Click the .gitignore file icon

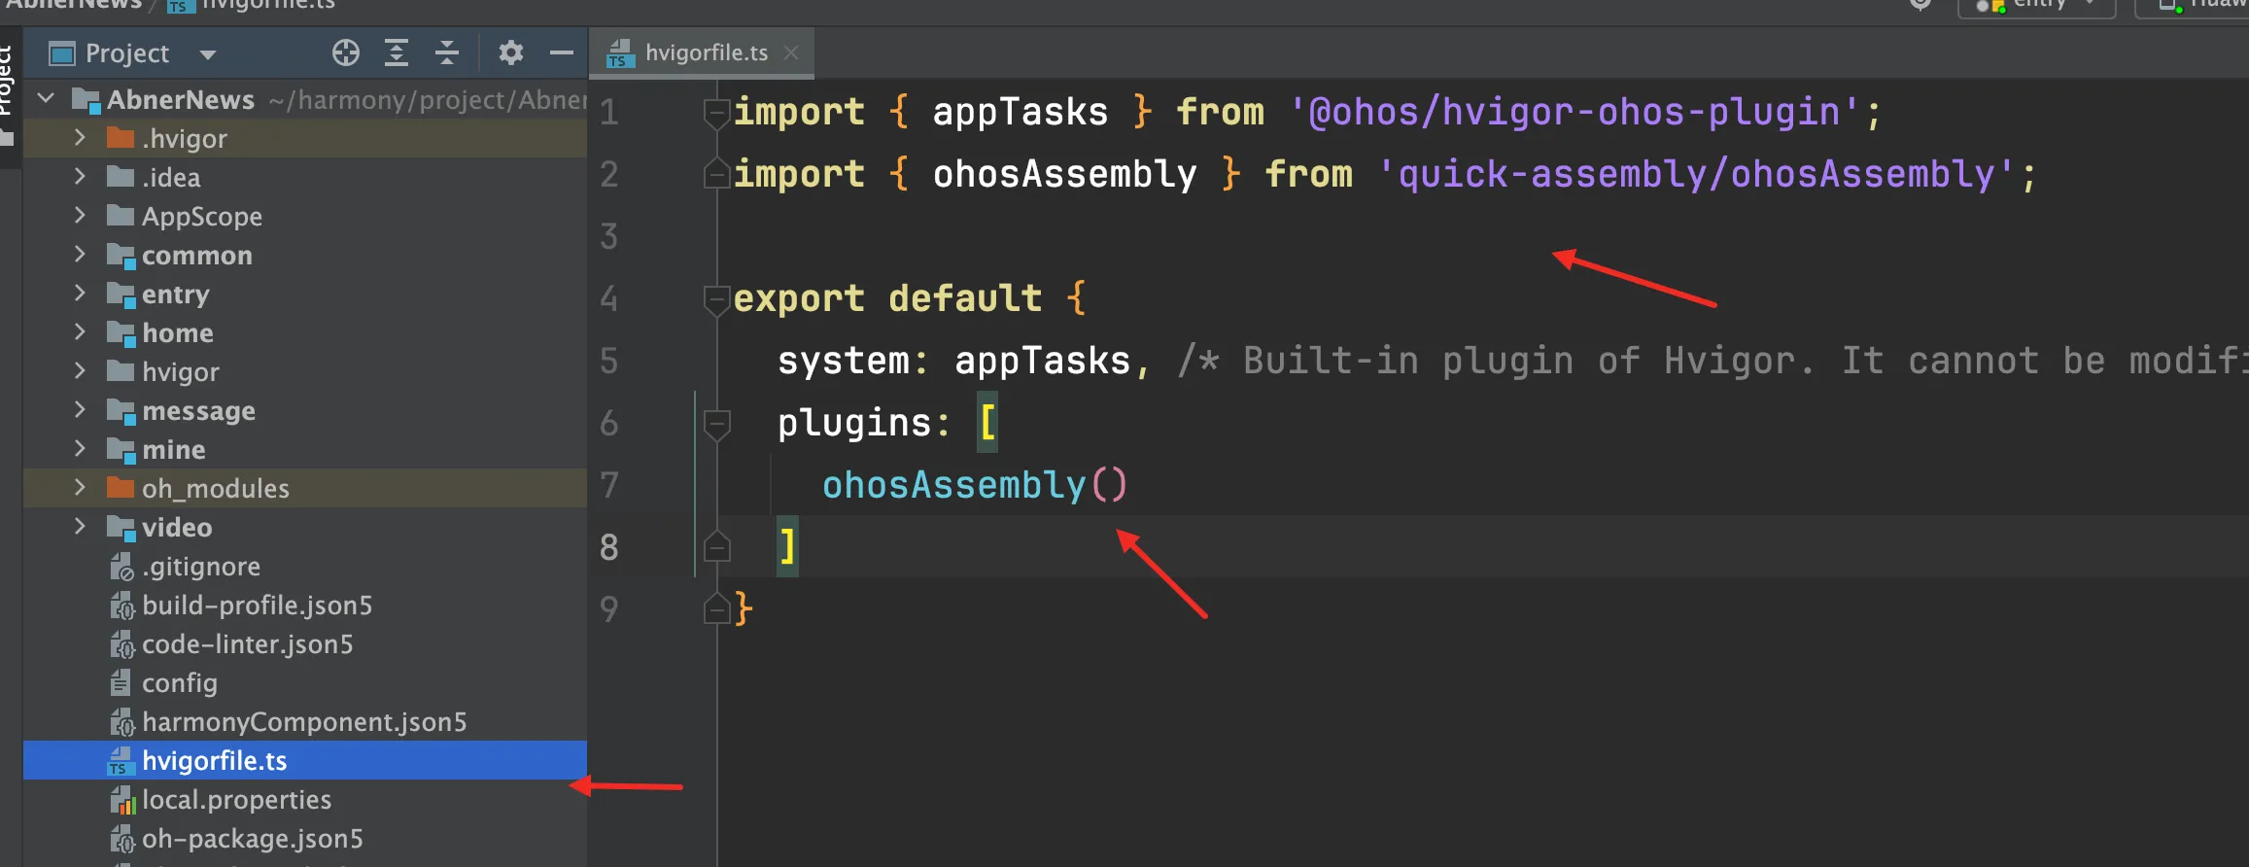click(121, 567)
